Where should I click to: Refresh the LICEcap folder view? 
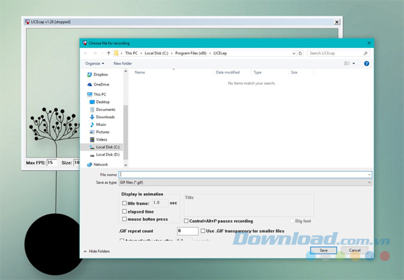(299, 53)
